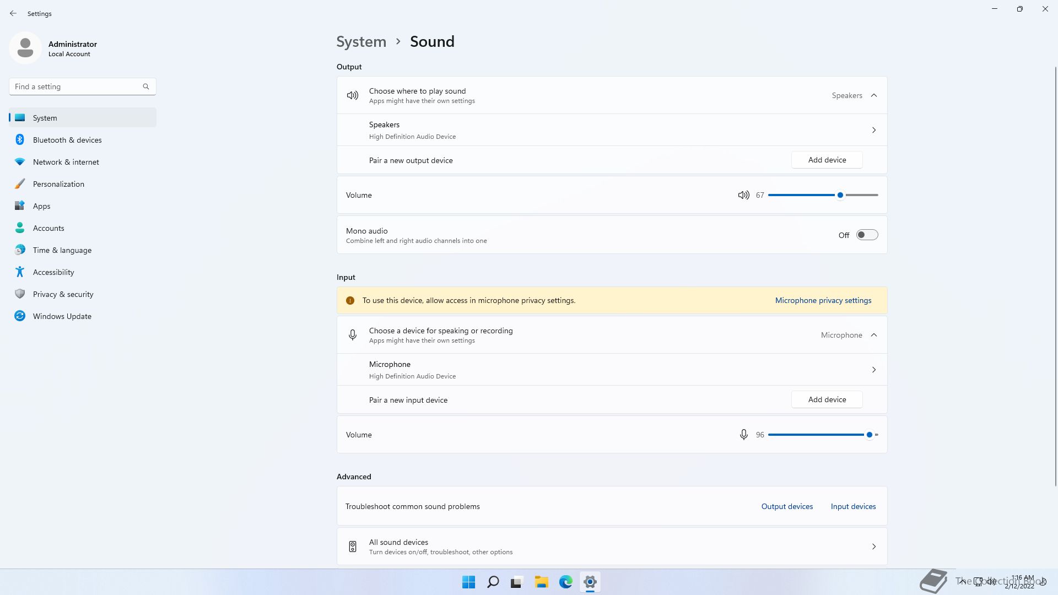Click the Settings gear on the taskbar

point(590,582)
